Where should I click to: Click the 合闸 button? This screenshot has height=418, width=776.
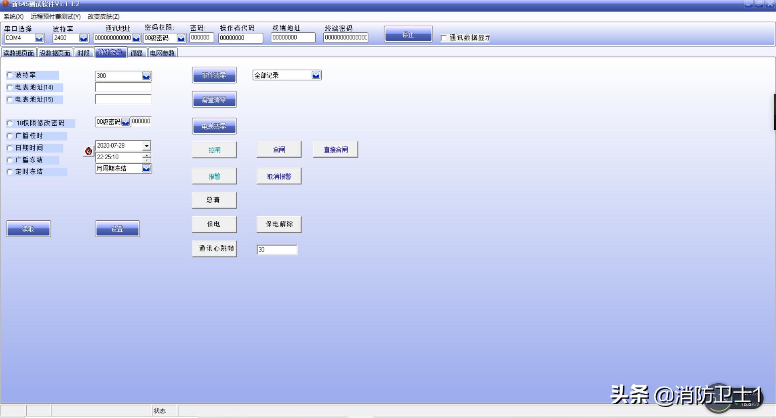279,150
